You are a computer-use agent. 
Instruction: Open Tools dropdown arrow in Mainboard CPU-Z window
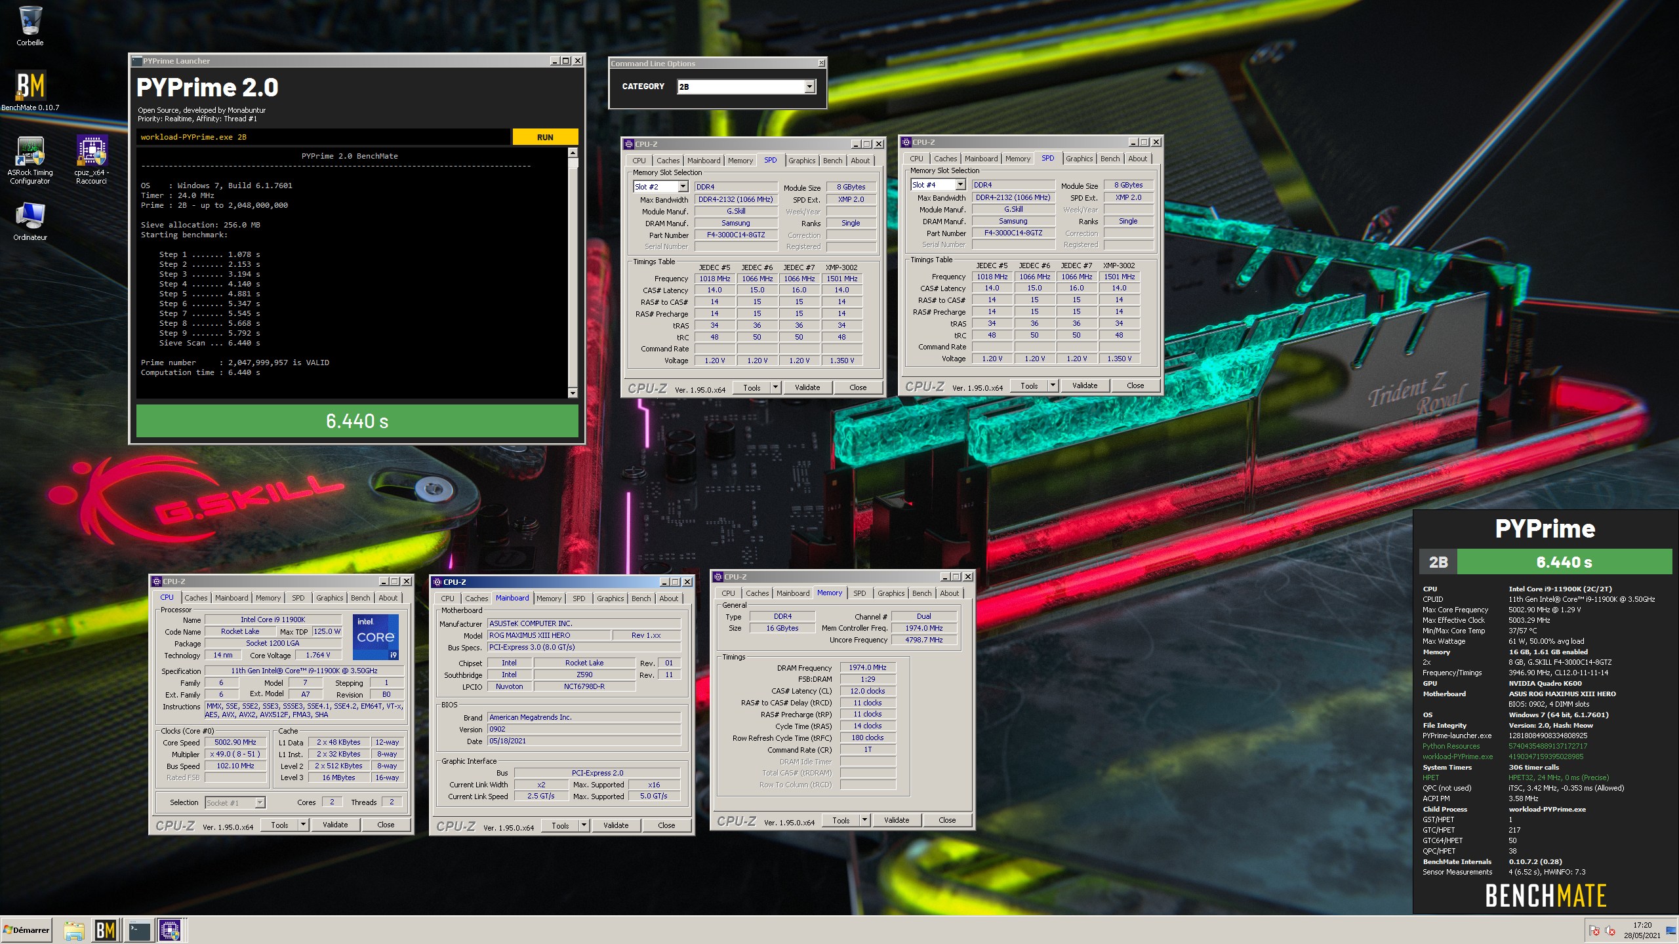(584, 825)
